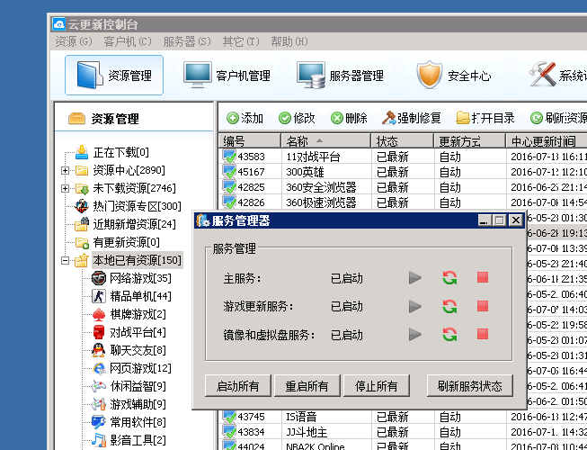Select 休闲益智[9] category
The height and width of the screenshot is (450, 587).
point(138,386)
